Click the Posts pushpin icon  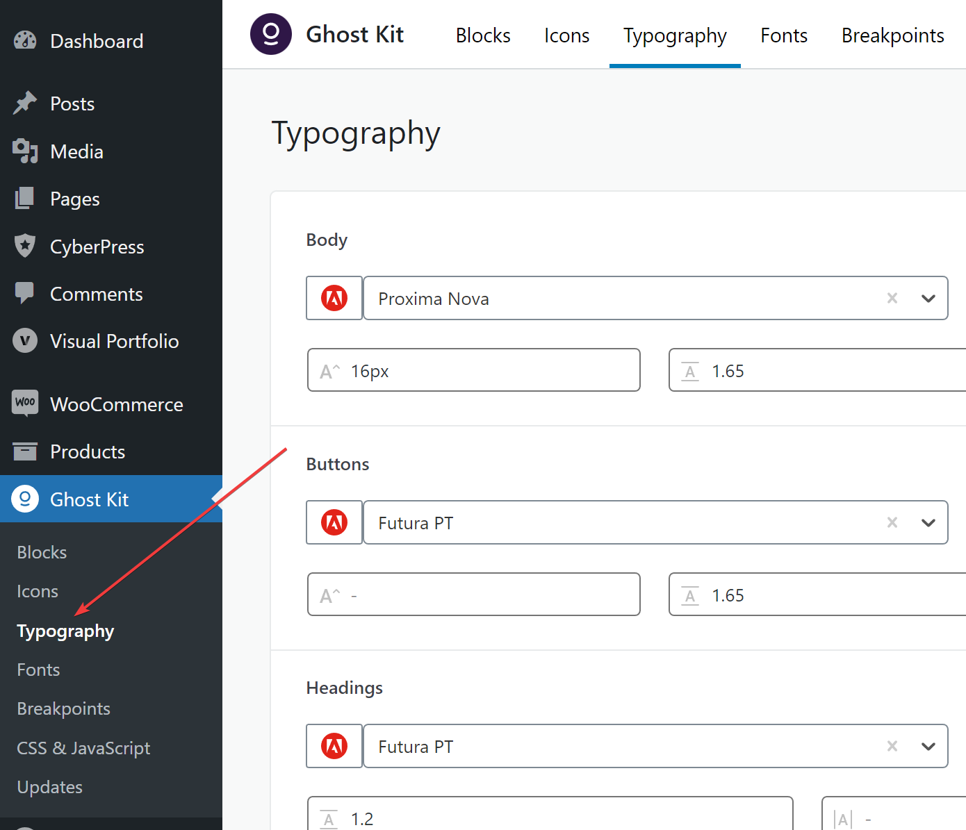click(25, 103)
